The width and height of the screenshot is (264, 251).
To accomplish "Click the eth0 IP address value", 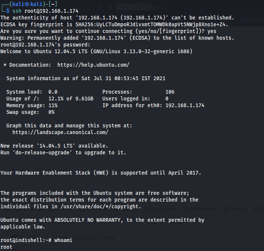I will coord(186,105).
